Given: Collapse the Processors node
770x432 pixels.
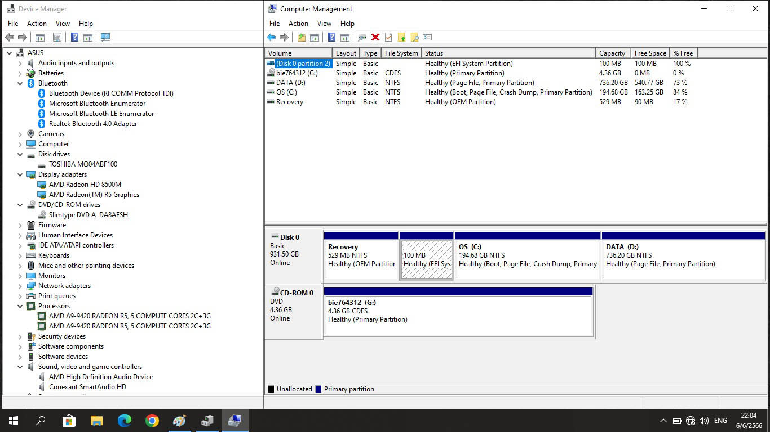Looking at the screenshot, I should click(20, 306).
